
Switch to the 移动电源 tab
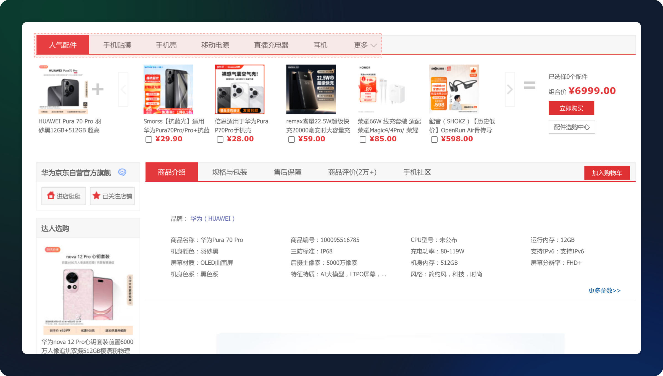215,45
